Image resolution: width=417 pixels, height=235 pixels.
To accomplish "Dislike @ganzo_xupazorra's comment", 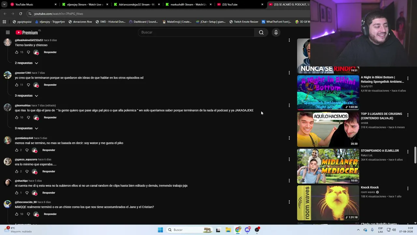I will coord(27,171).
